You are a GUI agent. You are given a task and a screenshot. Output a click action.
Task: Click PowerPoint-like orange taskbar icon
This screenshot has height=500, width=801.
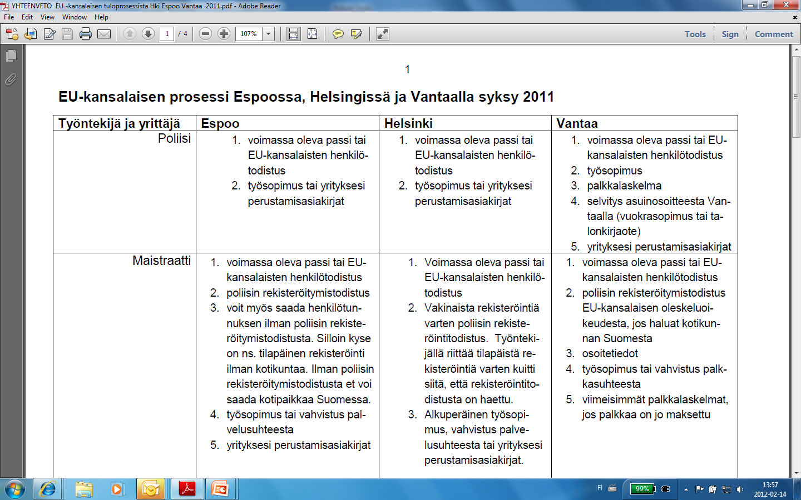[x=221, y=489]
